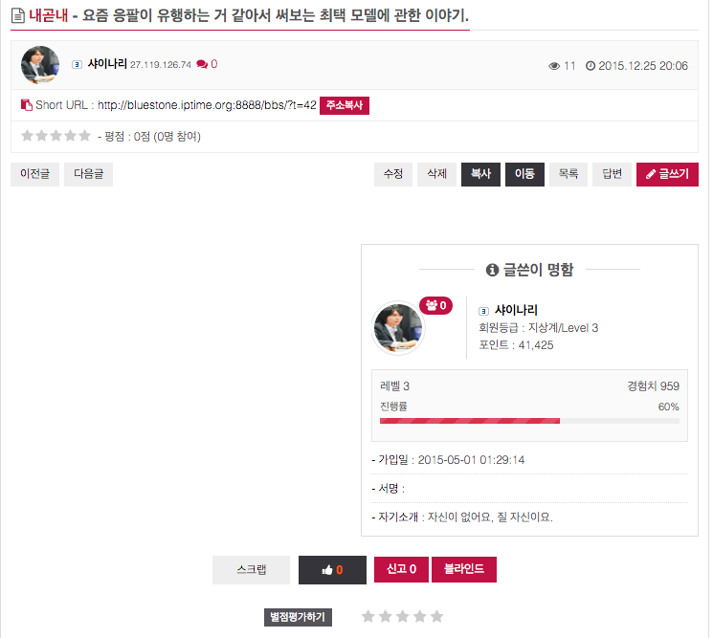This screenshot has width=713, height=638.
Task: Click the 별점평가하기 rating button
Action: (298, 617)
